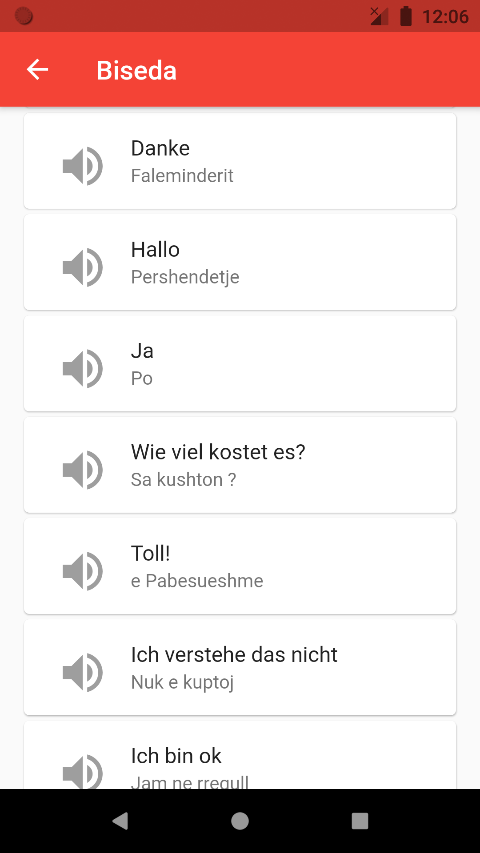
Task: Play audio for Danke
Action: tap(83, 166)
